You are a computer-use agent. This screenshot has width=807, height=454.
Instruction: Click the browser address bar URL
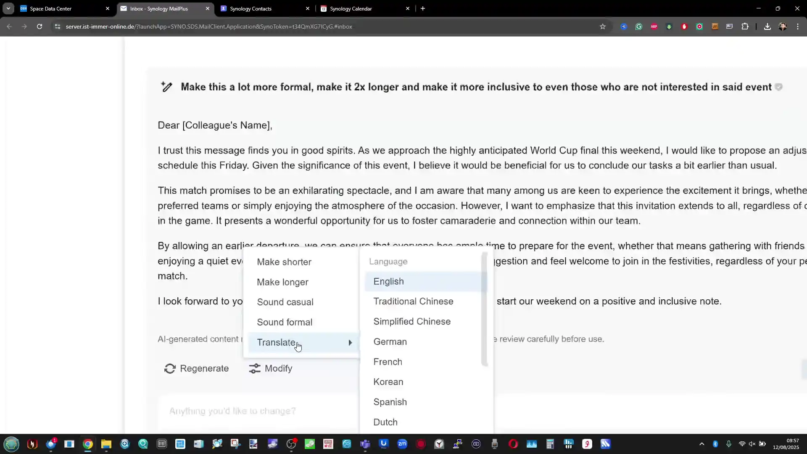(x=209, y=26)
